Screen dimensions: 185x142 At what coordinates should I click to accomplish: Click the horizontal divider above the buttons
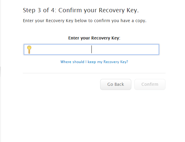[x=94, y=73]
